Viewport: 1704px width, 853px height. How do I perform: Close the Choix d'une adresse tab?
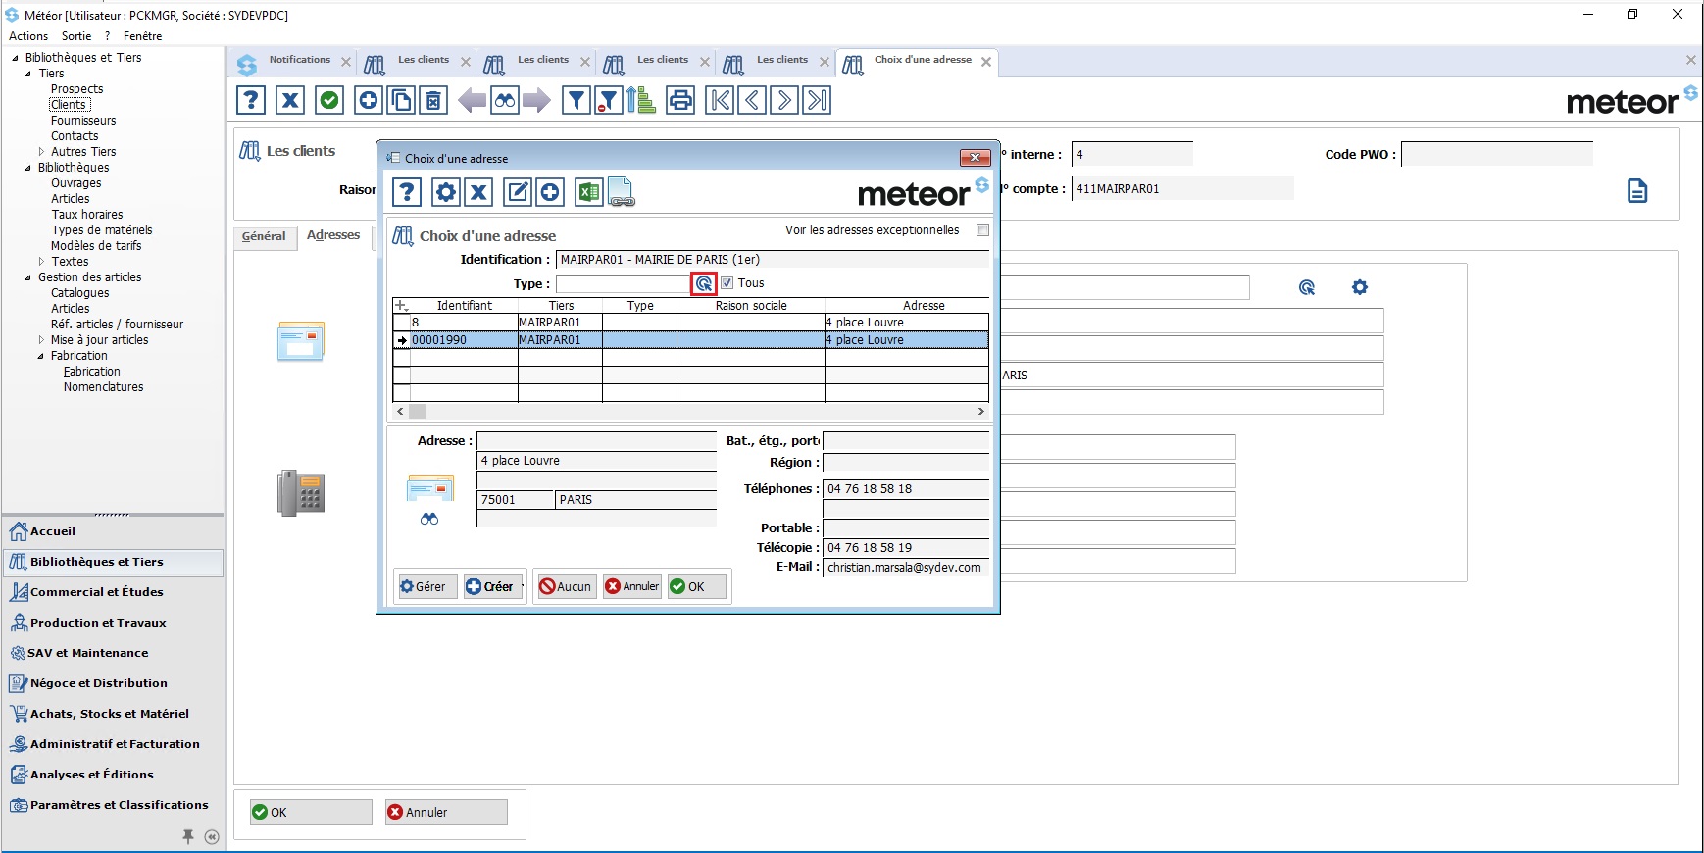(x=986, y=62)
